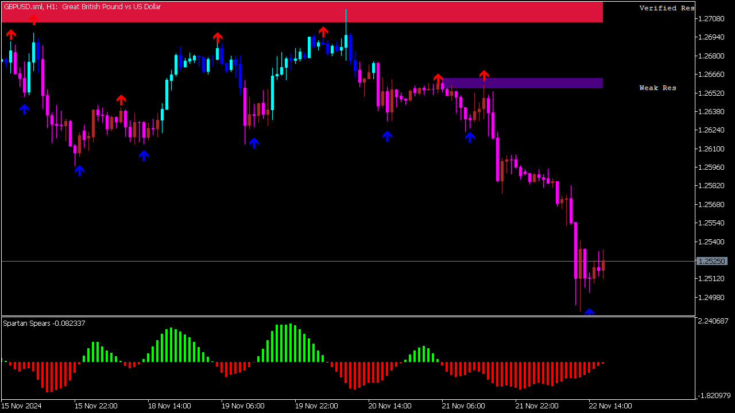Click the GBPUSD.sml H1 chart title
Image resolution: width=735 pixels, height=413 pixels.
pyautogui.click(x=82, y=7)
